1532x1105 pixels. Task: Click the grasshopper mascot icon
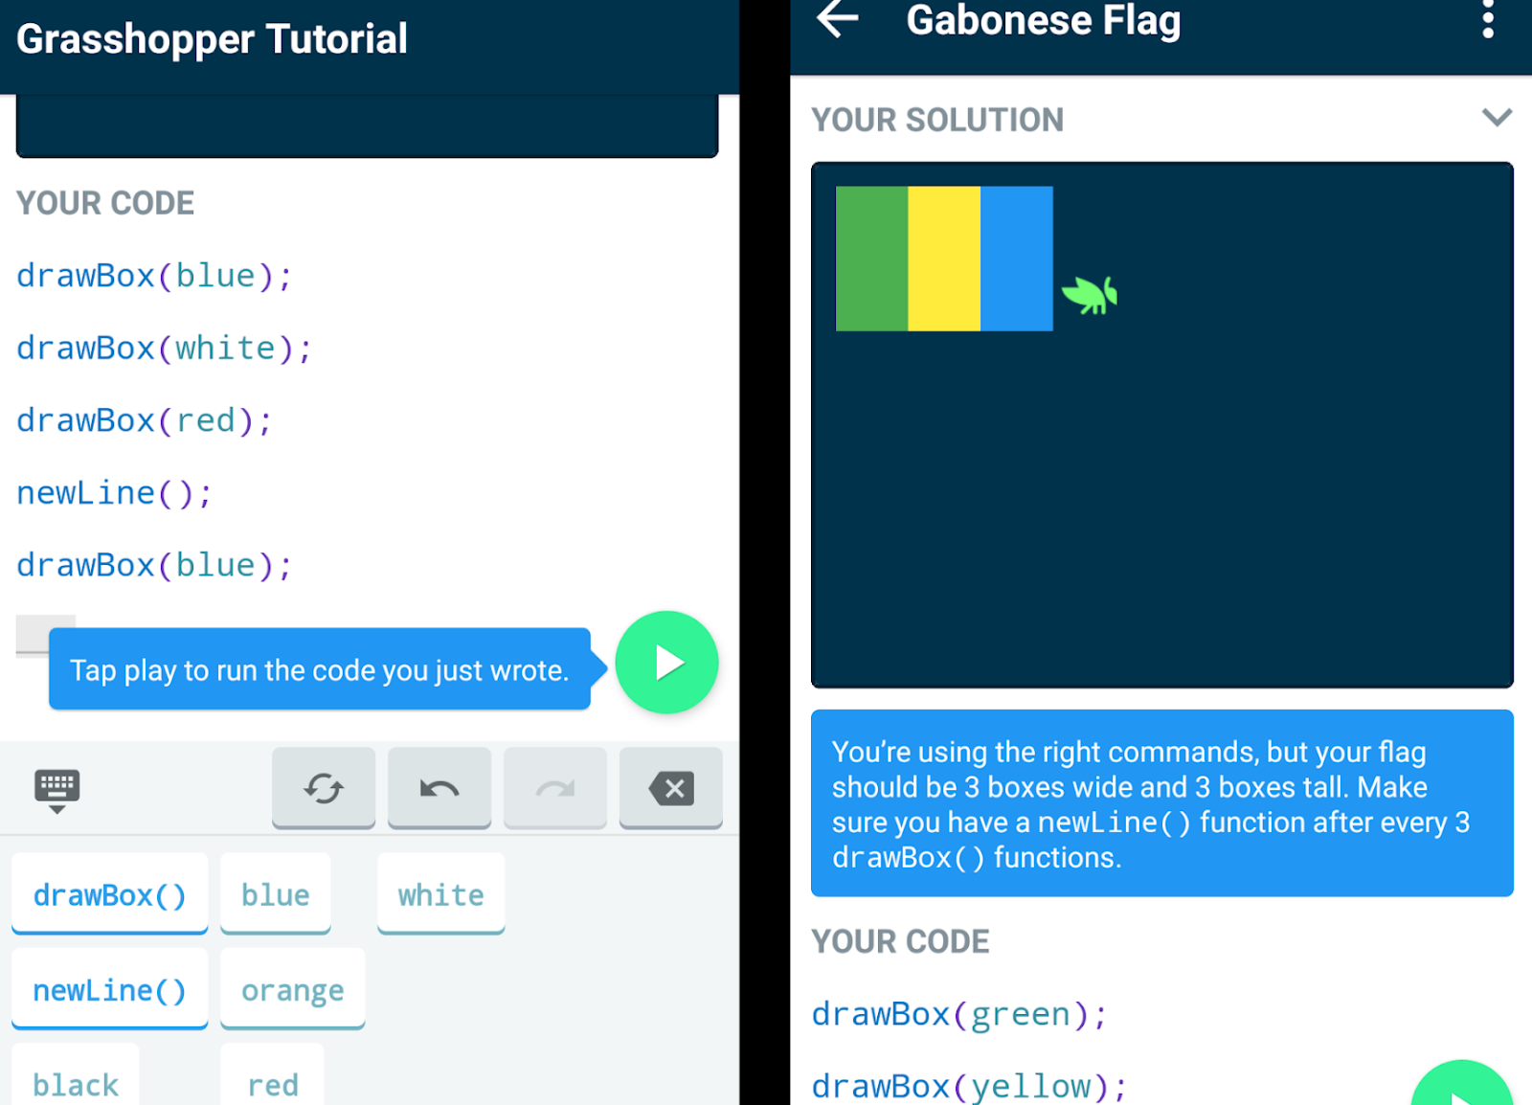[1092, 293]
